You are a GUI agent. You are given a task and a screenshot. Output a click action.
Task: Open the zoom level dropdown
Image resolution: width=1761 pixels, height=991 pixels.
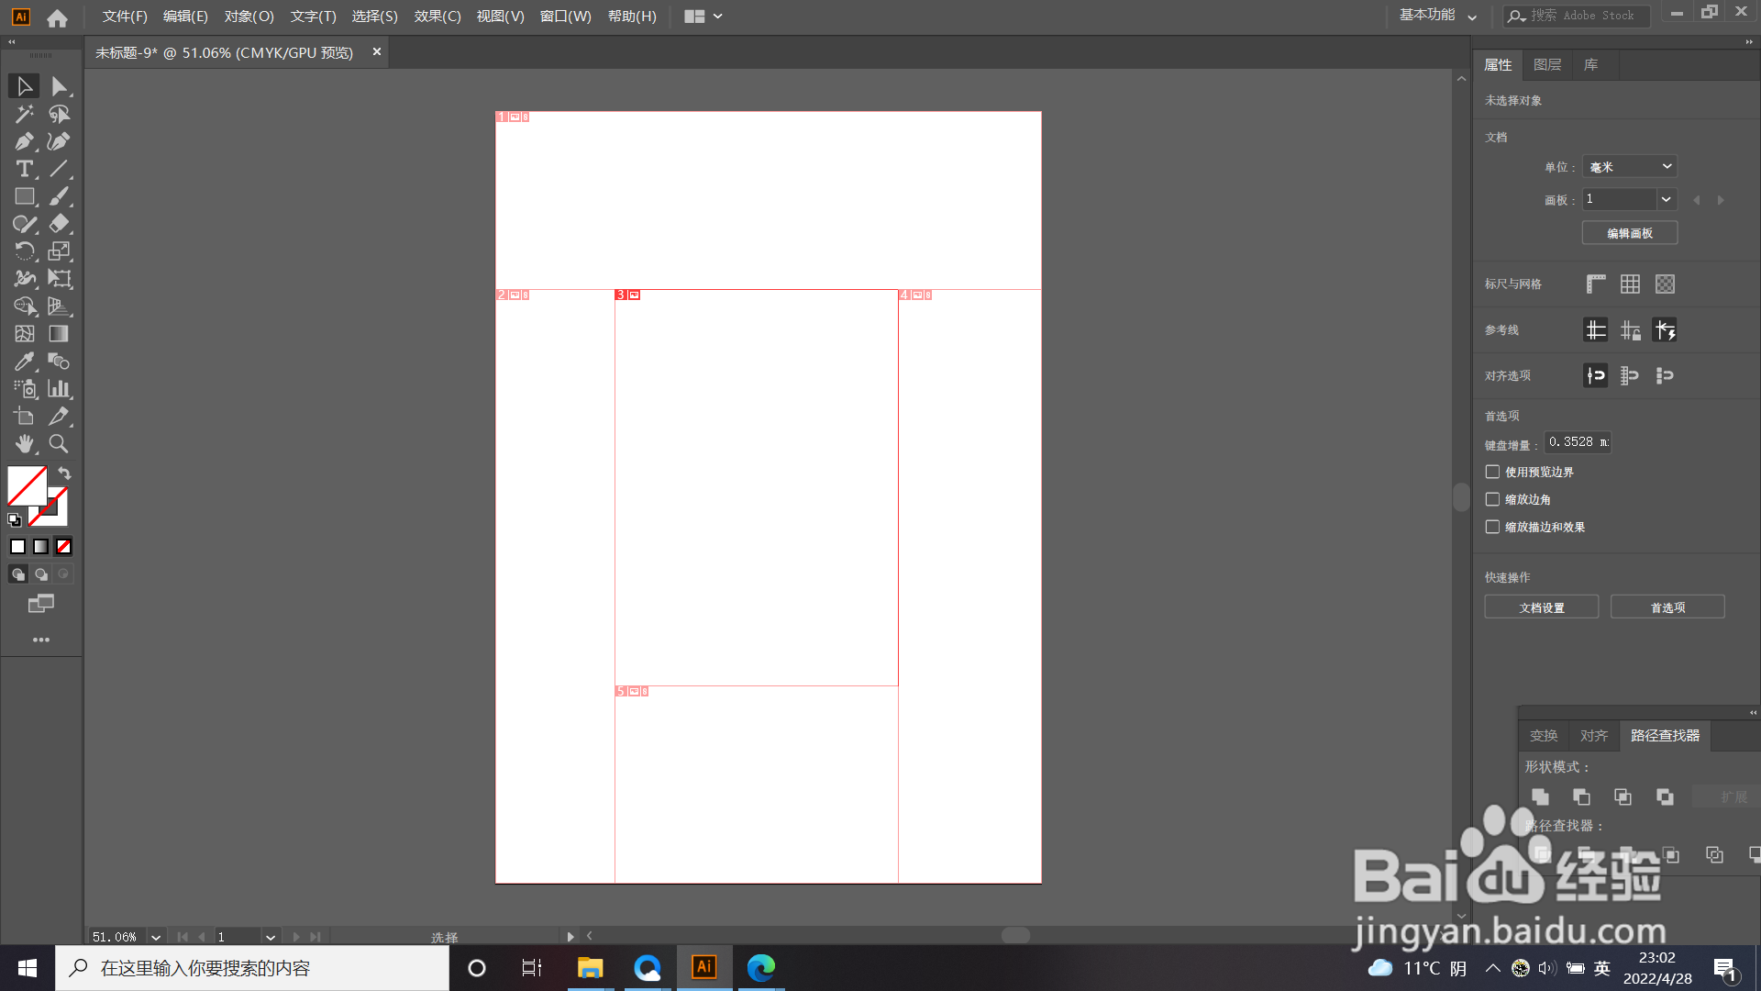click(156, 937)
